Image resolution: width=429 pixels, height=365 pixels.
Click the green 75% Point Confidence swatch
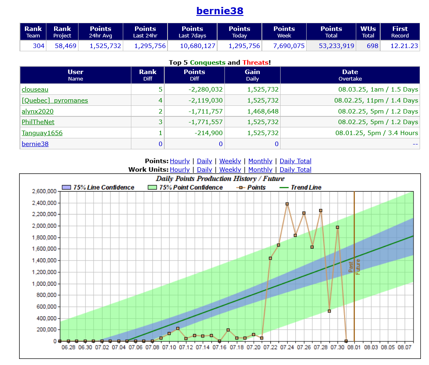[152, 188]
